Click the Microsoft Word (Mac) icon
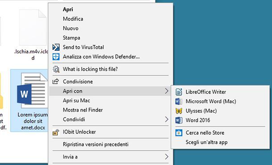This screenshot has height=165, width=272. (x=179, y=101)
